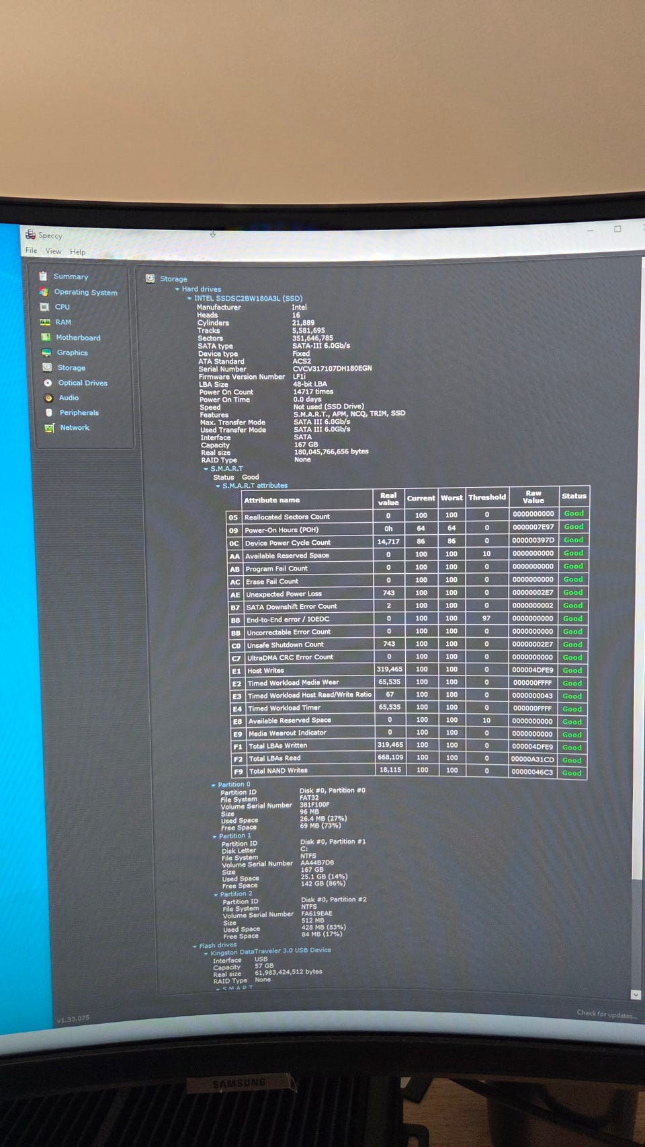Select the Storage sidebar icon
The width and height of the screenshot is (645, 1147).
pos(47,367)
